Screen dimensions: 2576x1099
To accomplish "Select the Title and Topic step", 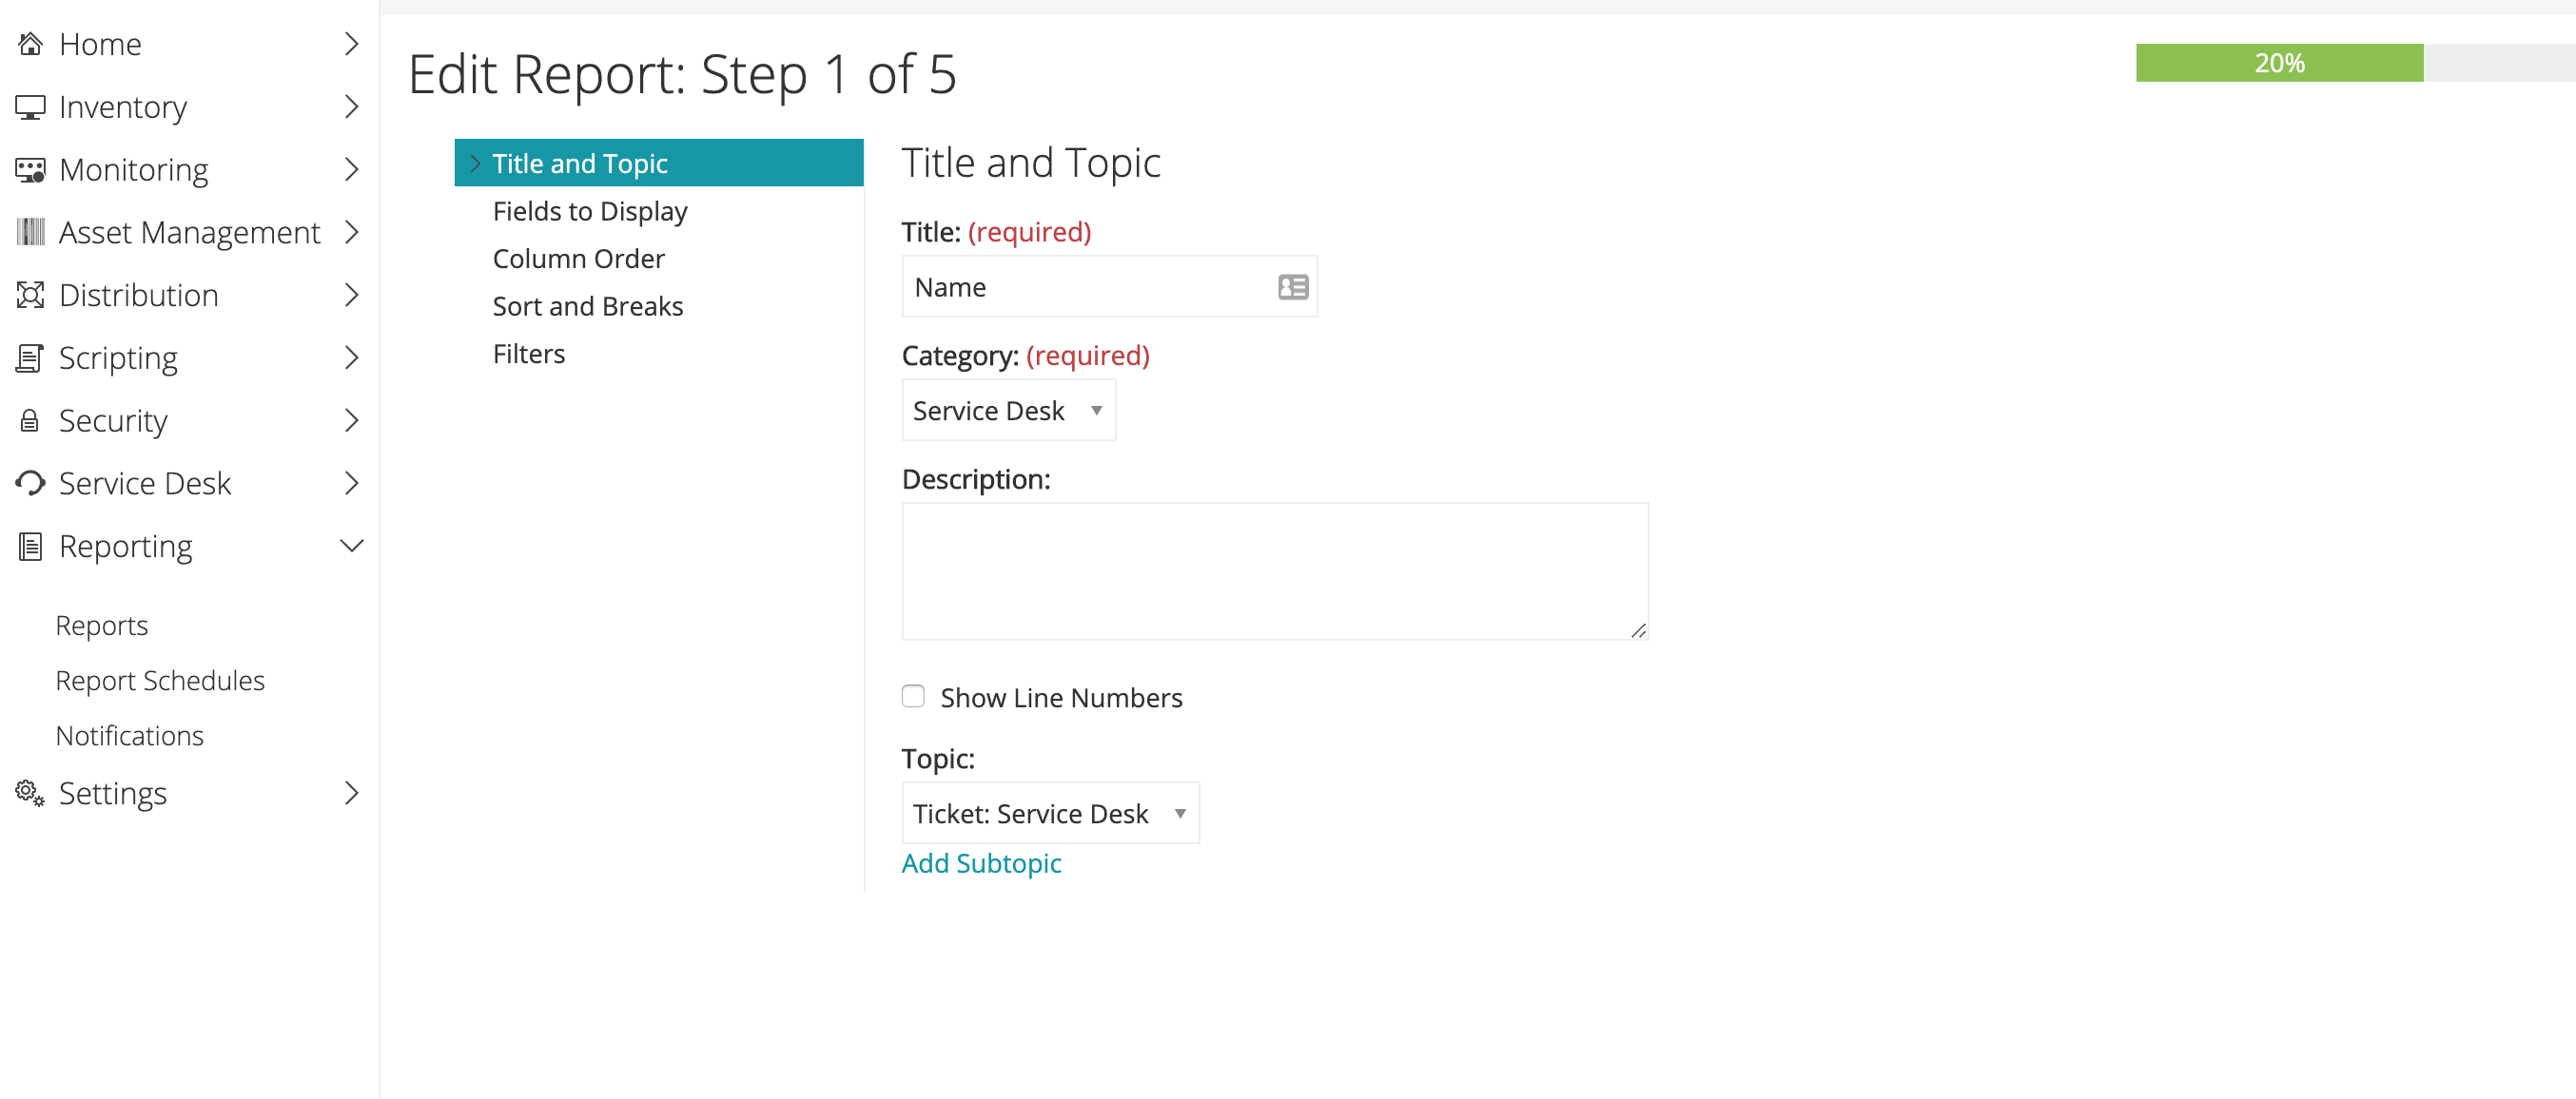I will (658, 163).
